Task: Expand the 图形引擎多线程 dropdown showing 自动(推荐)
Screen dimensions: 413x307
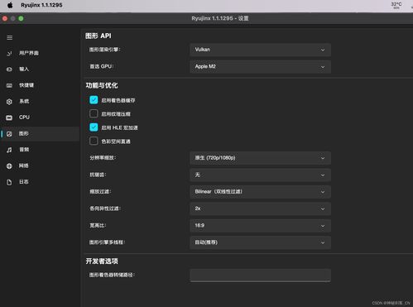Action: (260, 242)
